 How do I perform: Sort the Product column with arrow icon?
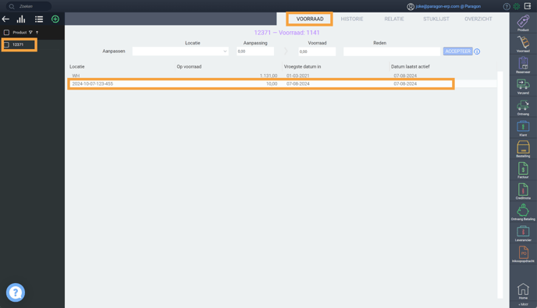(37, 33)
